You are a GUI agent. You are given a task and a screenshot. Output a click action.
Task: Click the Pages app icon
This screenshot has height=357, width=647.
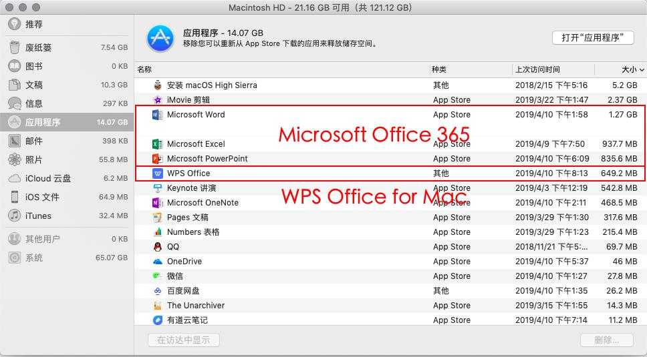point(157,218)
